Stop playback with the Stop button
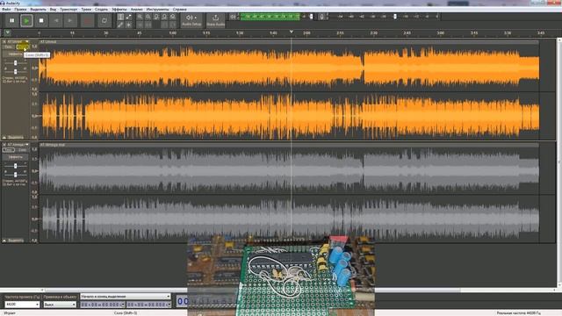The image size is (562, 316). click(x=41, y=21)
